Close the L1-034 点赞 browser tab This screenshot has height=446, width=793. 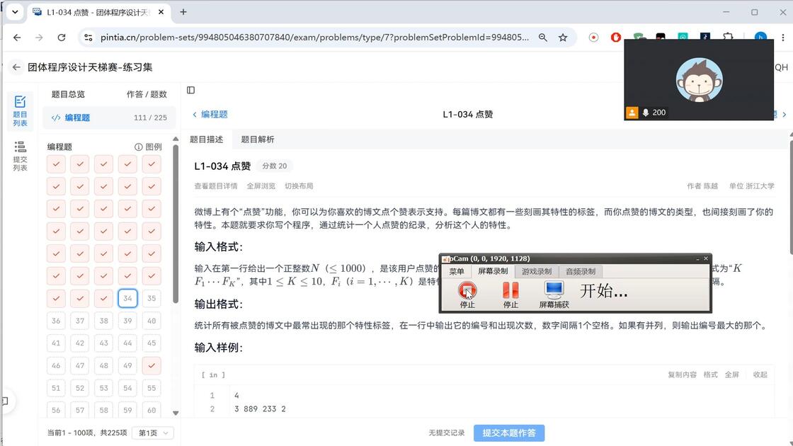tap(161, 11)
